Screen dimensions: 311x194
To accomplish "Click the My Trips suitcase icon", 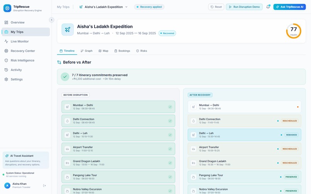I will [6, 32].
